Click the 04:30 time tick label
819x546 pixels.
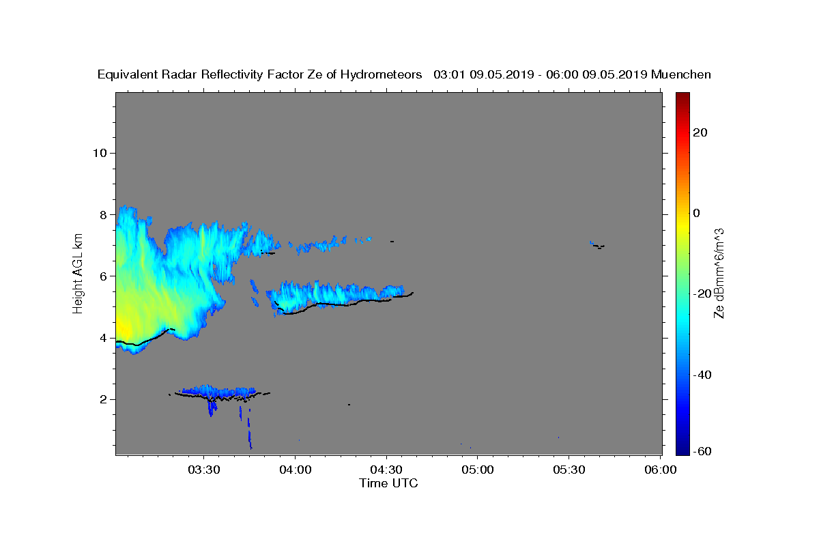pyautogui.click(x=386, y=470)
